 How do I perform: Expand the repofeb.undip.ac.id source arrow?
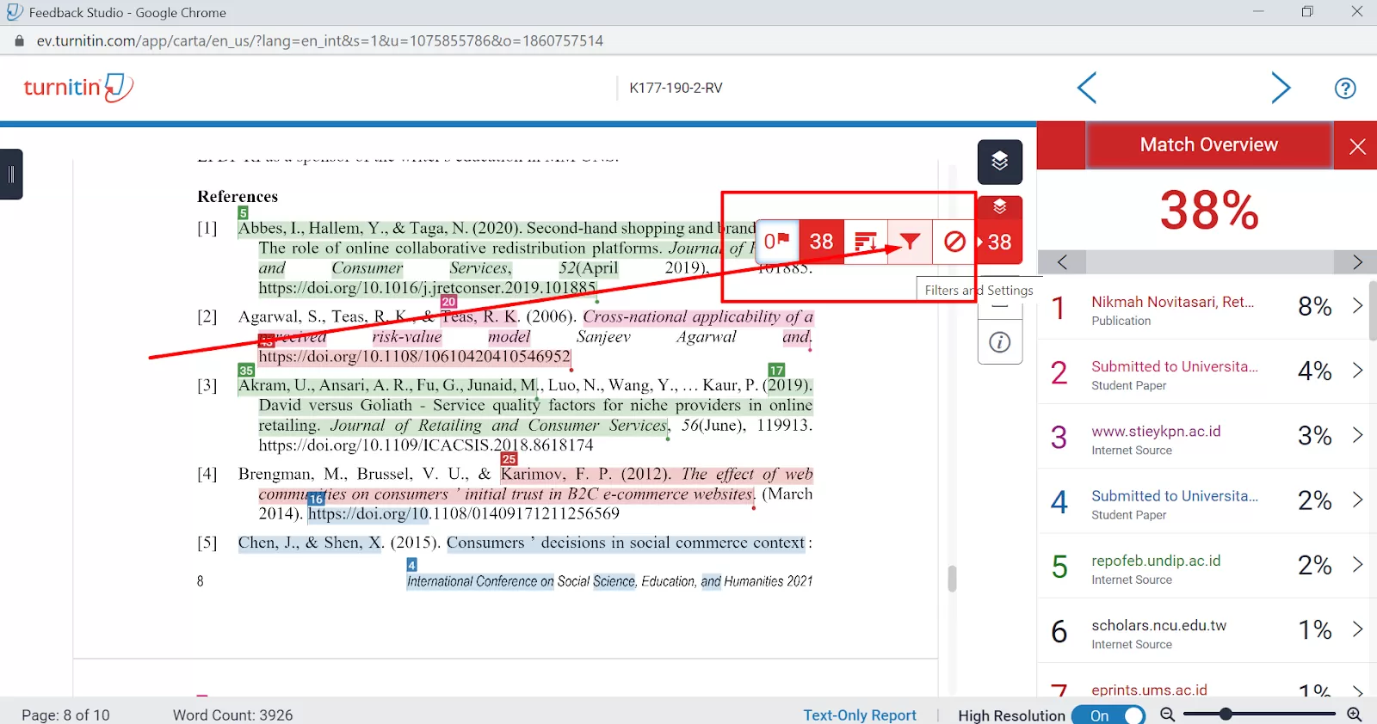(1356, 565)
